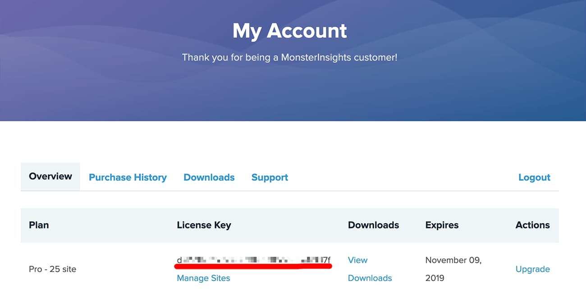Open the Downloads tab
Image resolution: width=586 pixels, height=295 pixels.
pos(209,177)
